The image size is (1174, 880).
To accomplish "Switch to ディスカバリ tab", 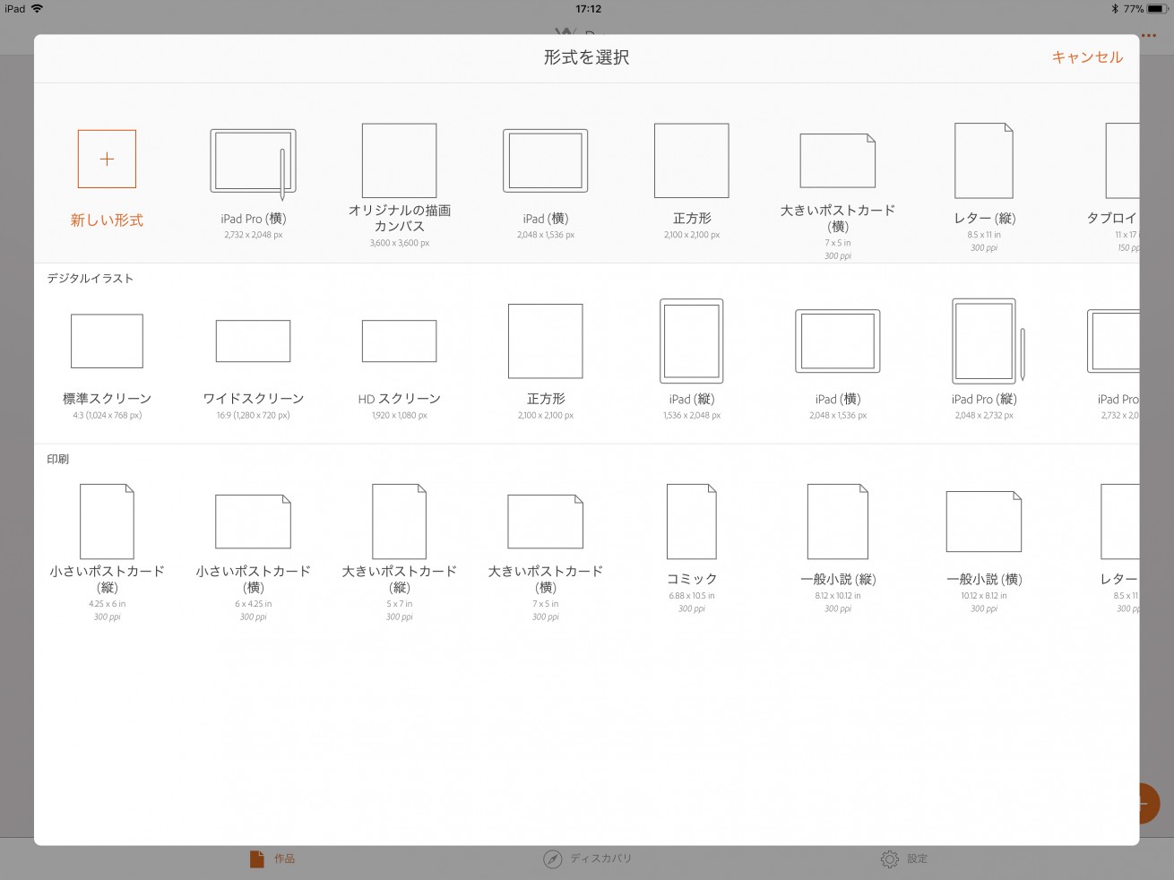I will 588,858.
